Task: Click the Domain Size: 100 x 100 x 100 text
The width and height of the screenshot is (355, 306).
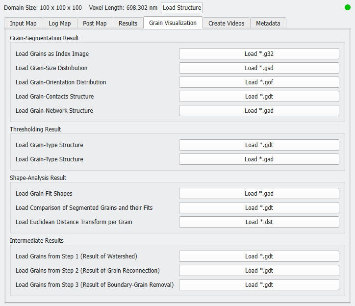Action: point(43,8)
